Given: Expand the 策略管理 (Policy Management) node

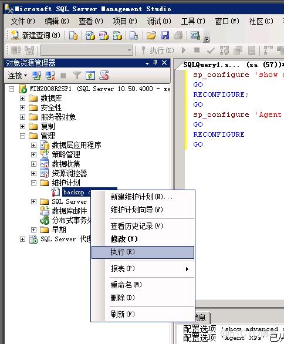Looking at the screenshot, I should [33, 154].
